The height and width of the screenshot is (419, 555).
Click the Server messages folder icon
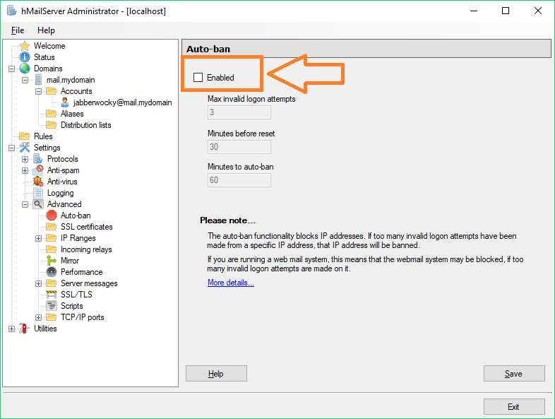[52, 283]
